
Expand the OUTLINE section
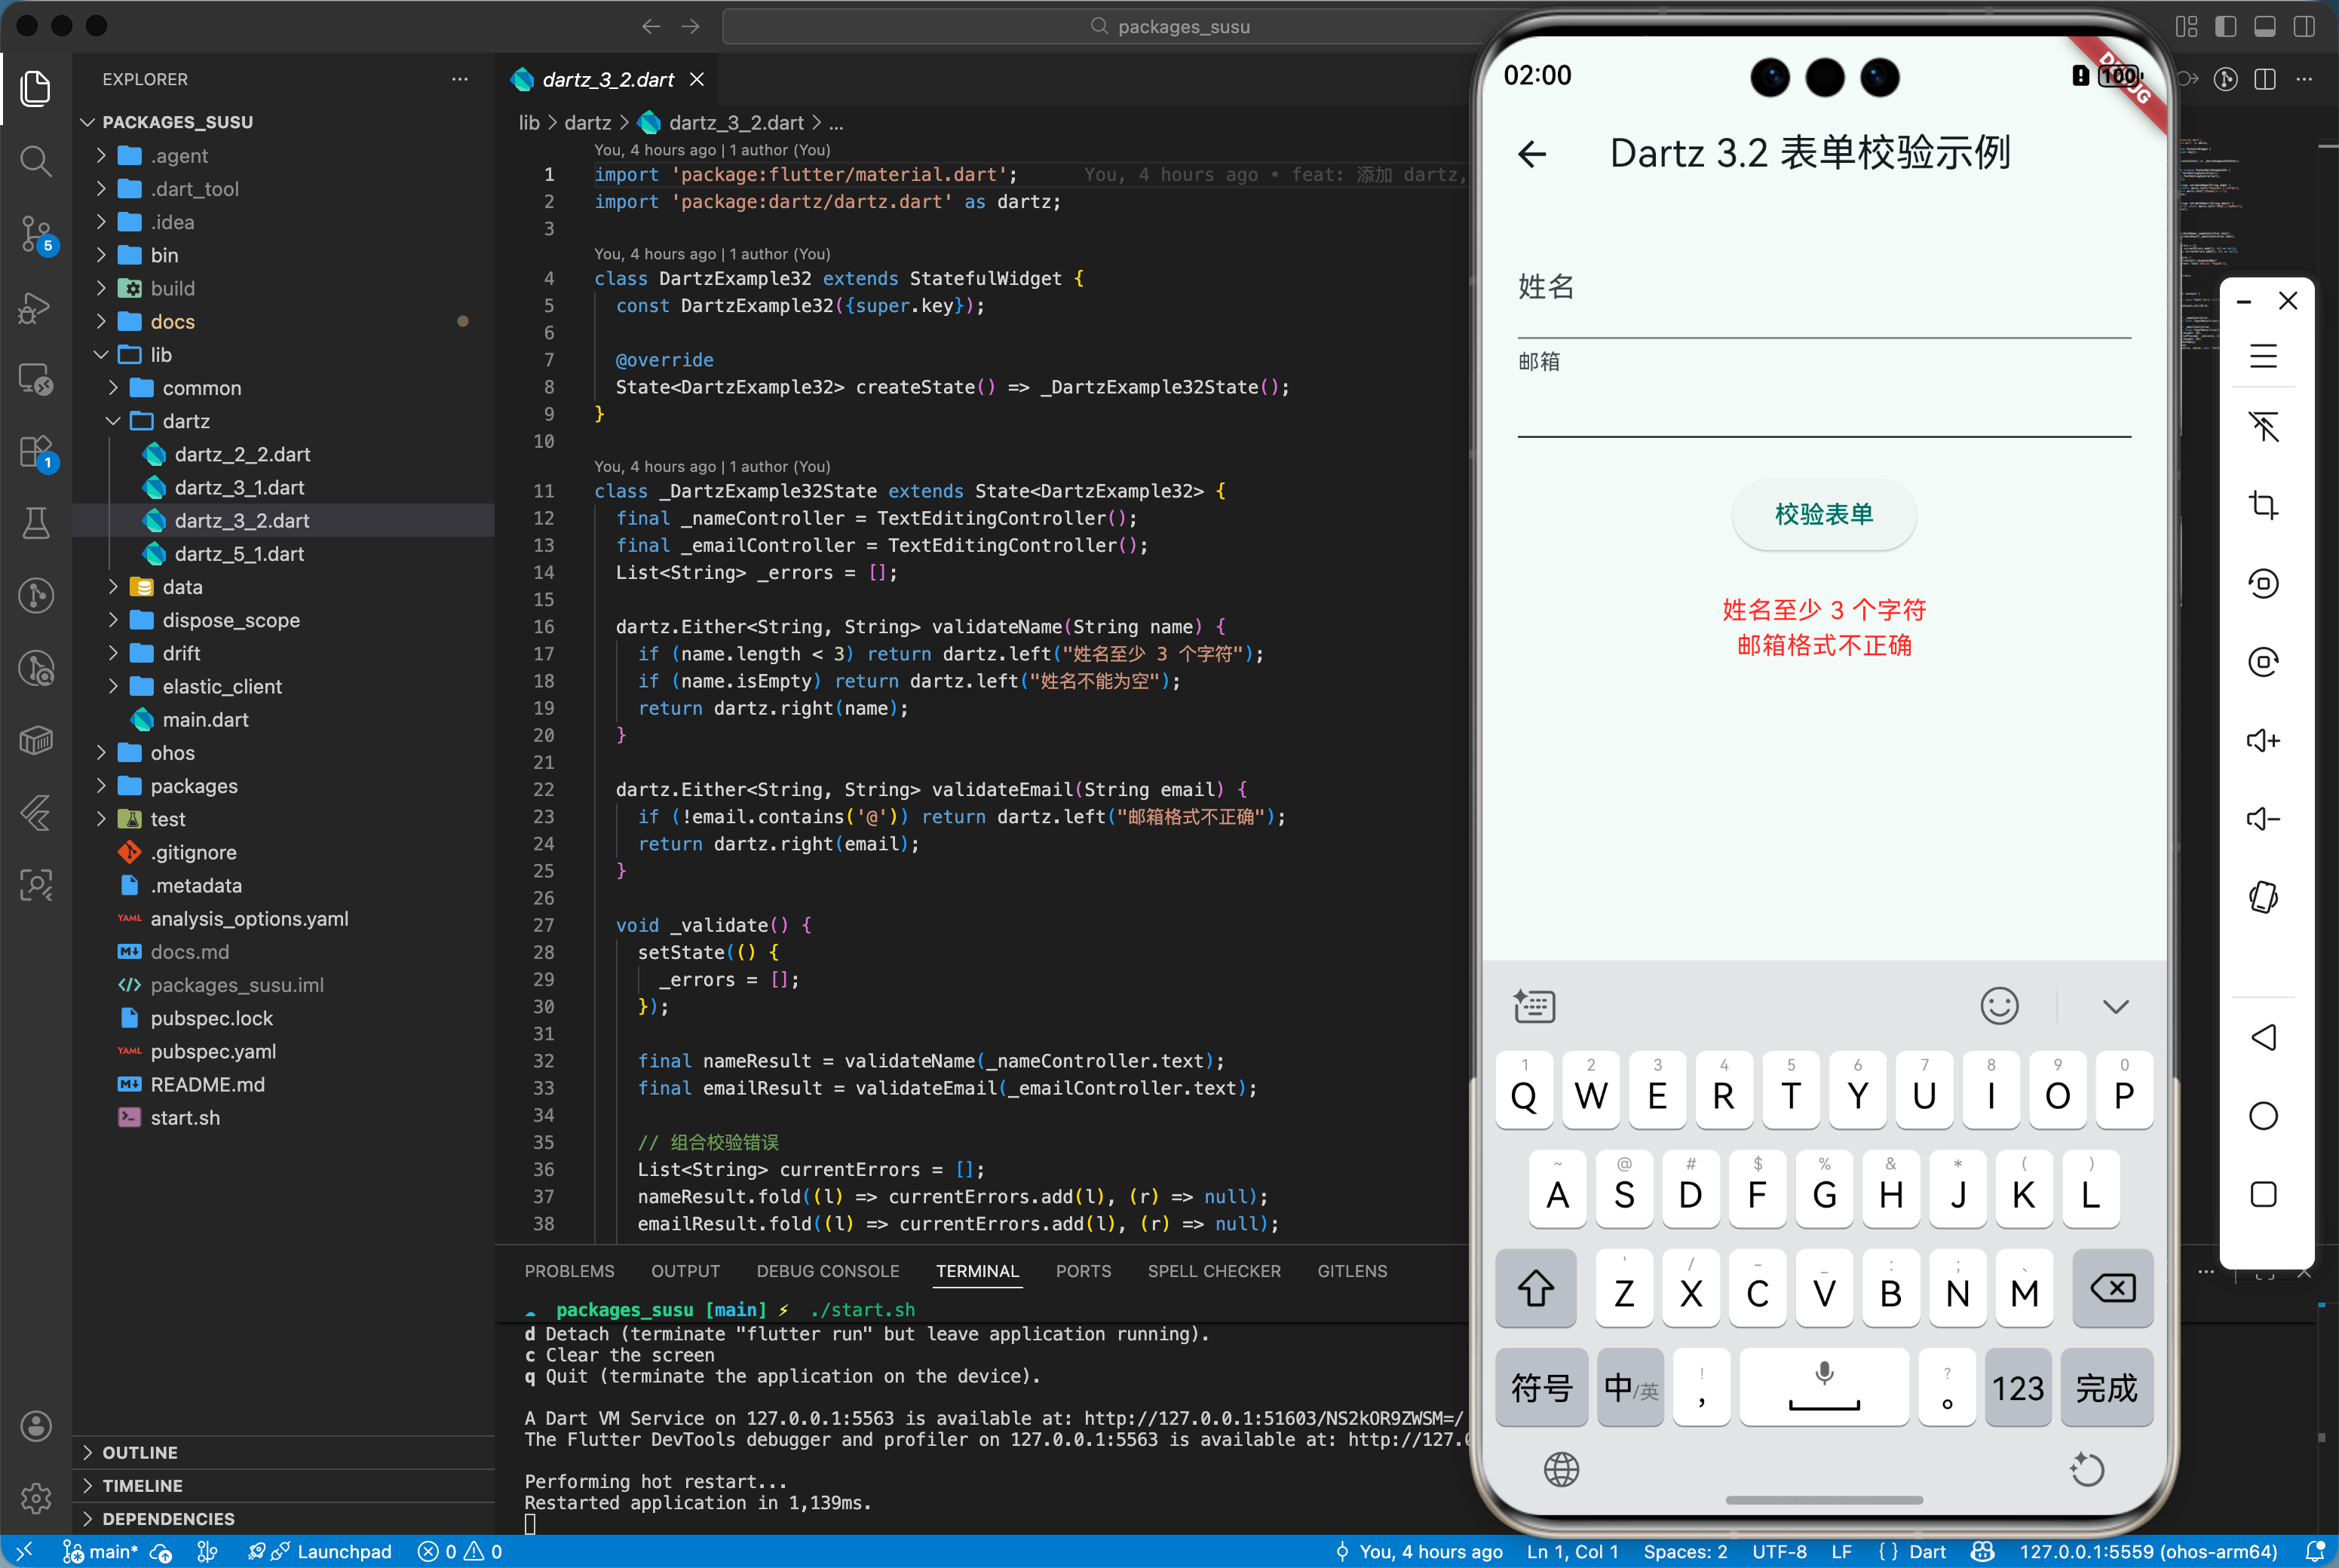coord(283,1452)
